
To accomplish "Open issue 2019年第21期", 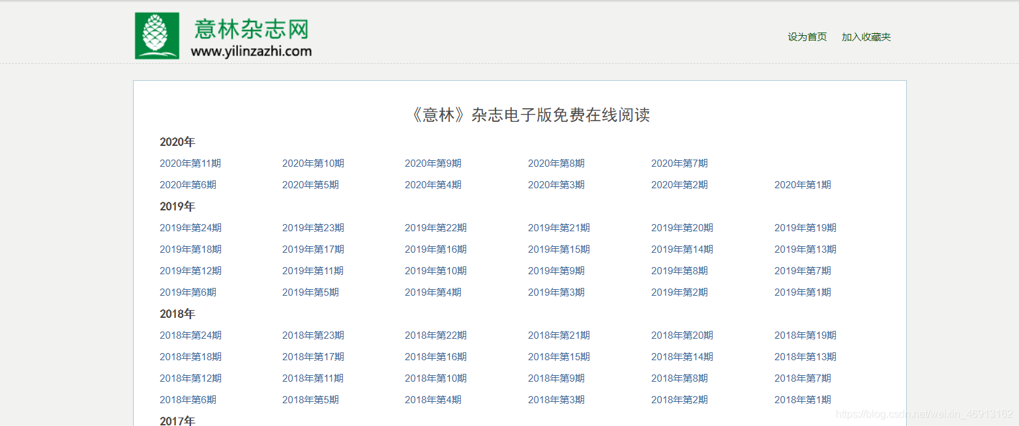I will click(559, 228).
